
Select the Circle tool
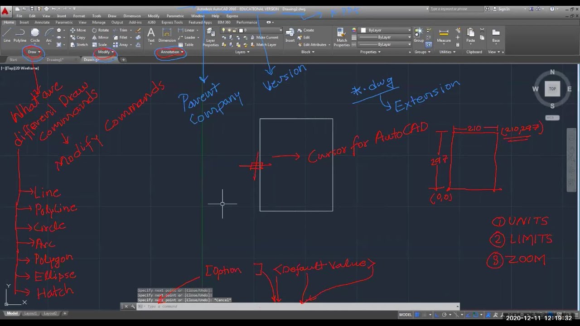[x=35, y=34]
